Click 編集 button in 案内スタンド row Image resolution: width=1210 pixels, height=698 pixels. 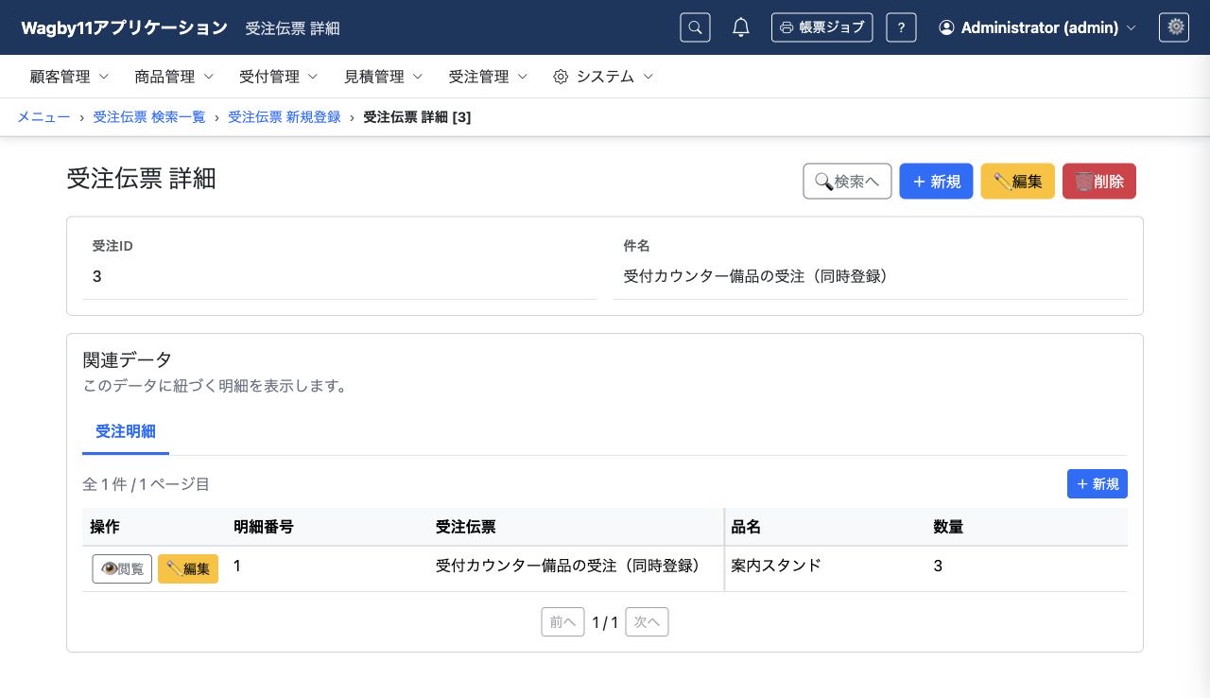pos(188,568)
